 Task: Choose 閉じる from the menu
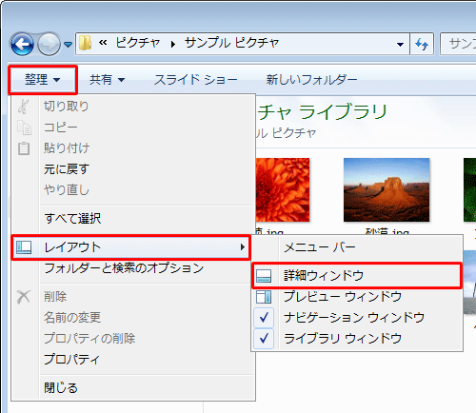pos(133,388)
